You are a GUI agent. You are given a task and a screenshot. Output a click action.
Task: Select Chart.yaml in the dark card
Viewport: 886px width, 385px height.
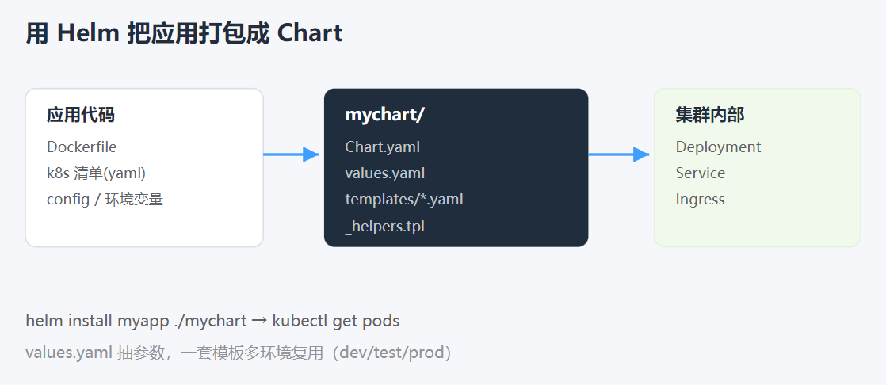pos(383,147)
